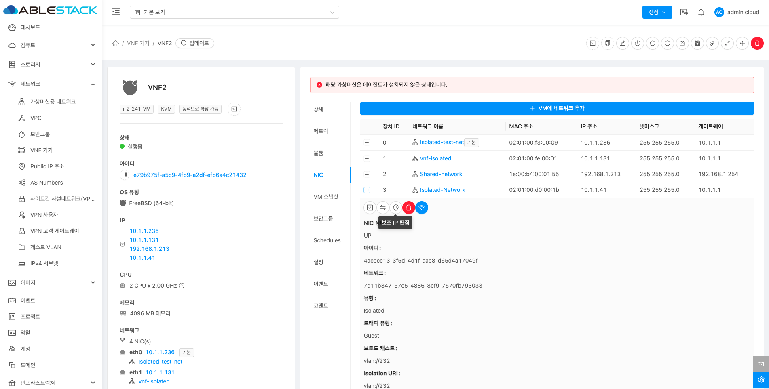769x389 pixels.
Task: Click the 업데이트 refresh button
Action: click(195, 43)
